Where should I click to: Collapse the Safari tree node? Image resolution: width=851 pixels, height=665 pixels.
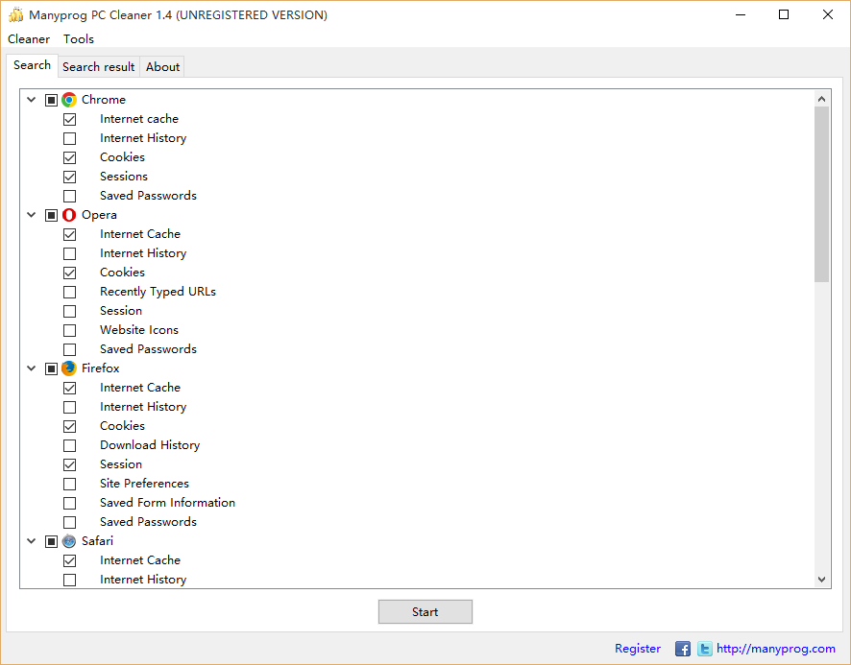coord(32,541)
